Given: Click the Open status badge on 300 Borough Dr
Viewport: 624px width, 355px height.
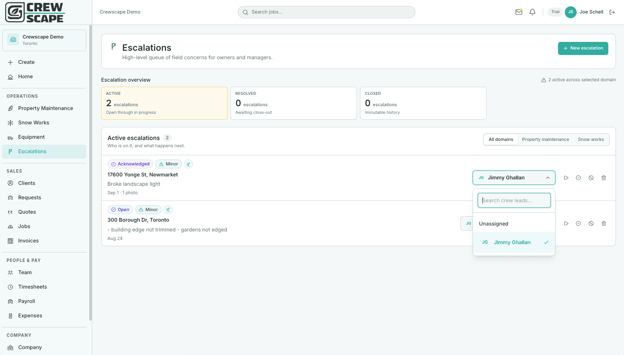Looking at the screenshot, I should tap(120, 210).
